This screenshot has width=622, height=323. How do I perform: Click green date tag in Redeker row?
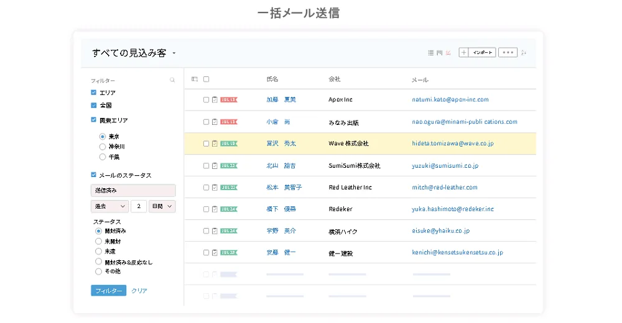pyautogui.click(x=229, y=209)
